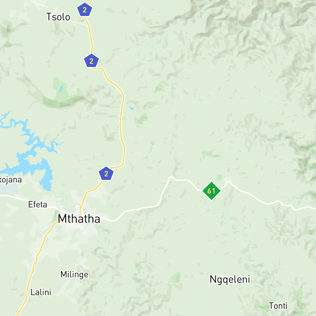Click the Efeta place label
The image size is (316, 316).
coord(37,204)
